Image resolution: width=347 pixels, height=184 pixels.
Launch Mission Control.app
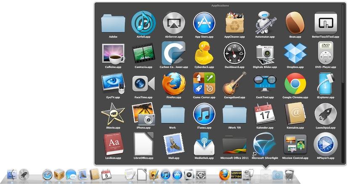coord(295,145)
